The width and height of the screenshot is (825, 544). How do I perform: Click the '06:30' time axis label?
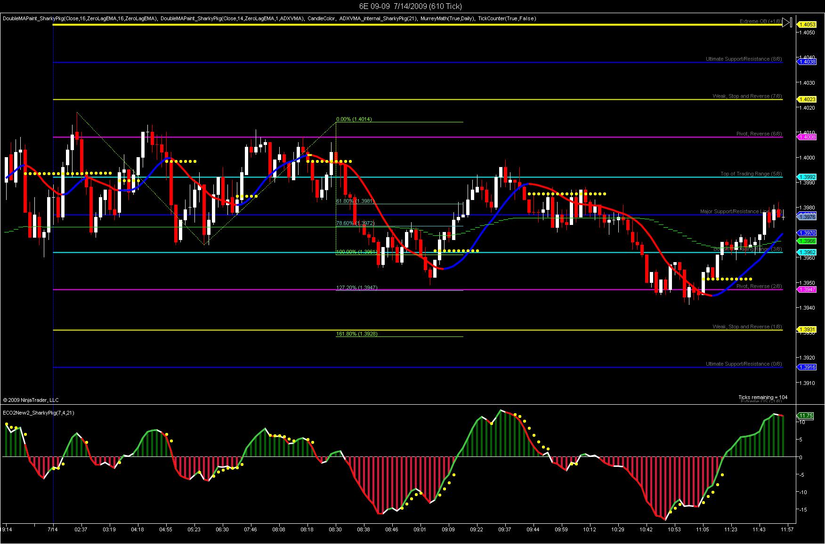222,529
